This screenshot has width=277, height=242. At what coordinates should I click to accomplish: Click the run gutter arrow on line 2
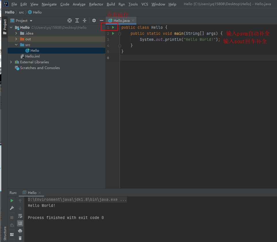[x=113, y=33]
